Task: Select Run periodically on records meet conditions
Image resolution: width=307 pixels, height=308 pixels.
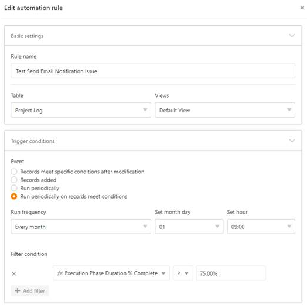Action: click(x=13, y=196)
